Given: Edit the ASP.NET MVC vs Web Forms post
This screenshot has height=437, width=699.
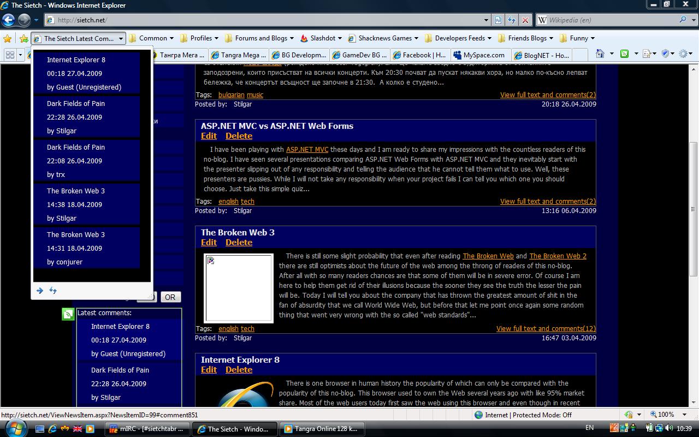Looking at the screenshot, I should pos(209,136).
